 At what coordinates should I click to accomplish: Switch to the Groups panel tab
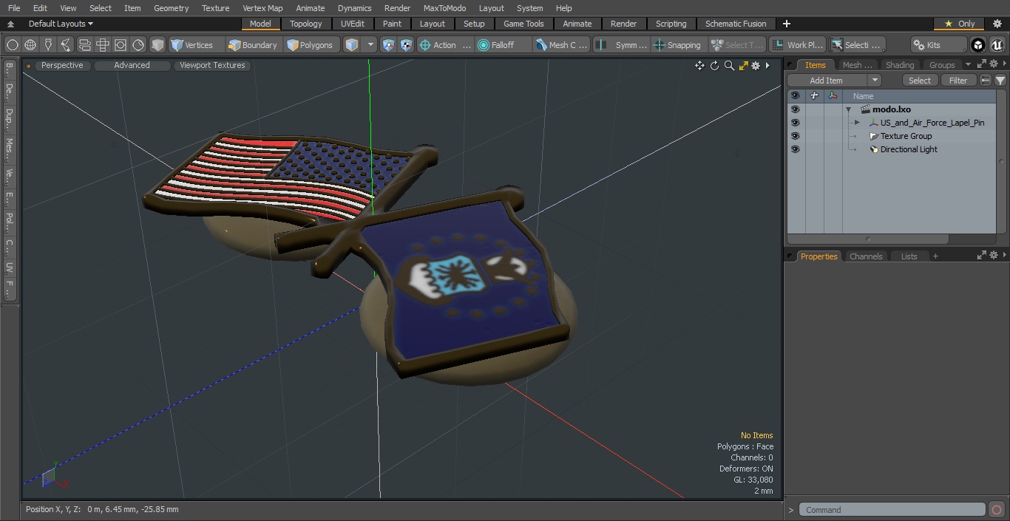[x=942, y=65]
